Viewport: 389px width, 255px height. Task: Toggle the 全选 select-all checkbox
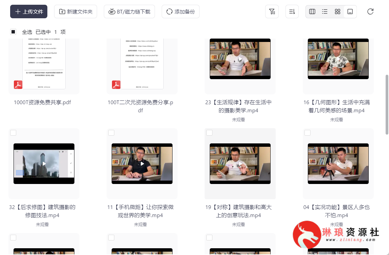point(13,32)
